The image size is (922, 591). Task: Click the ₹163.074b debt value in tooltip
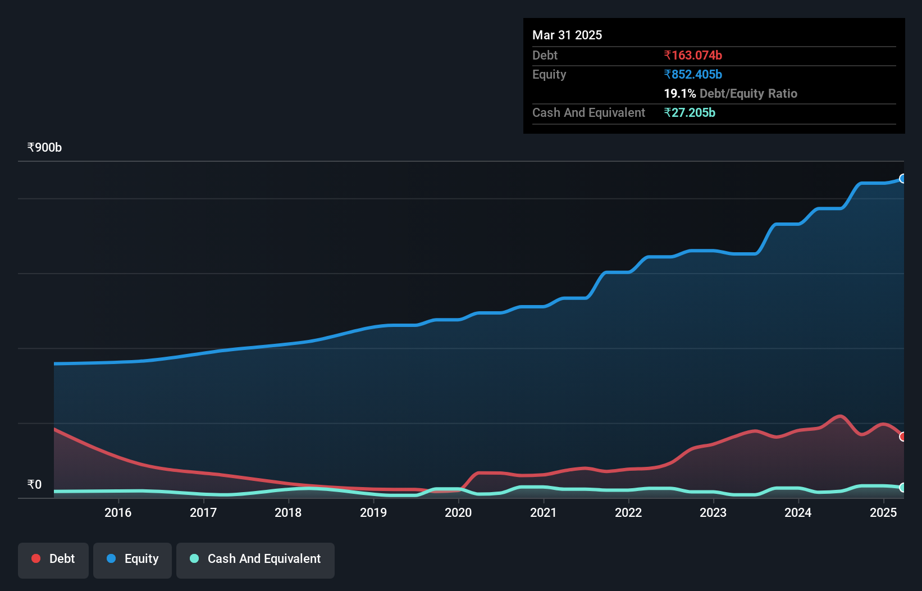[x=693, y=55]
